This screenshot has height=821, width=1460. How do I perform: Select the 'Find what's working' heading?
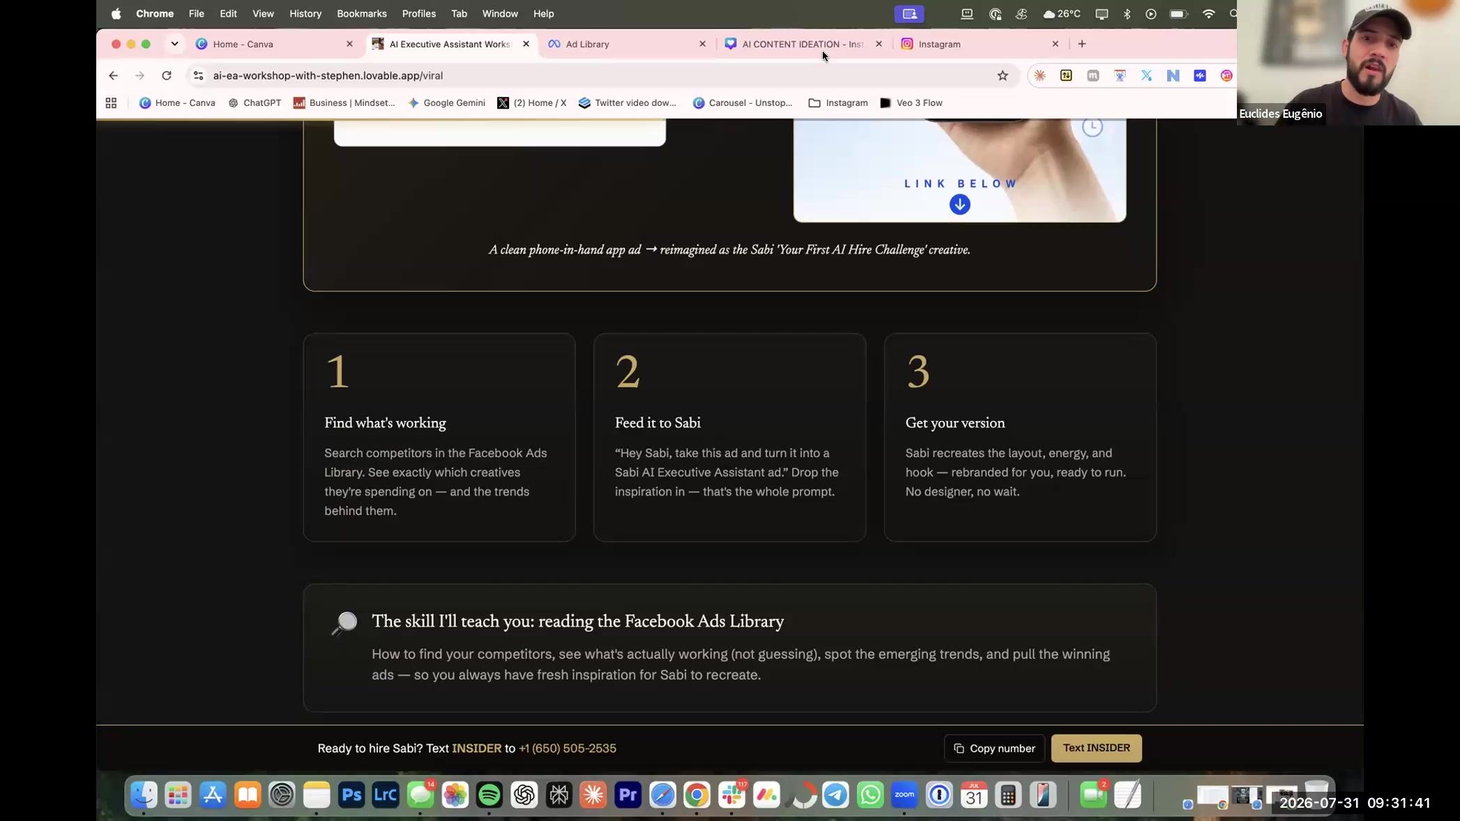pos(385,423)
